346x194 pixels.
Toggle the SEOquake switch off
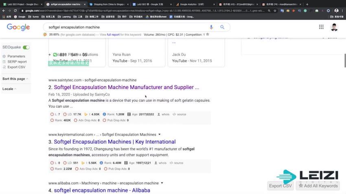point(26,47)
